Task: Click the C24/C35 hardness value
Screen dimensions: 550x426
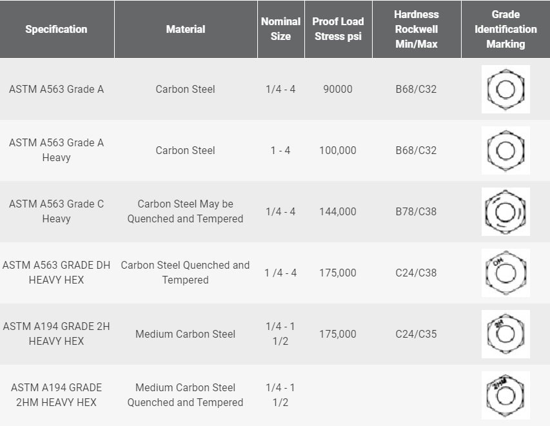Action: click(x=416, y=334)
